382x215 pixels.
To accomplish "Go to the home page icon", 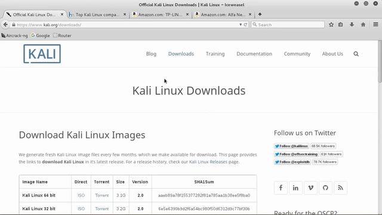I will pyautogui.click(x=363, y=24).
